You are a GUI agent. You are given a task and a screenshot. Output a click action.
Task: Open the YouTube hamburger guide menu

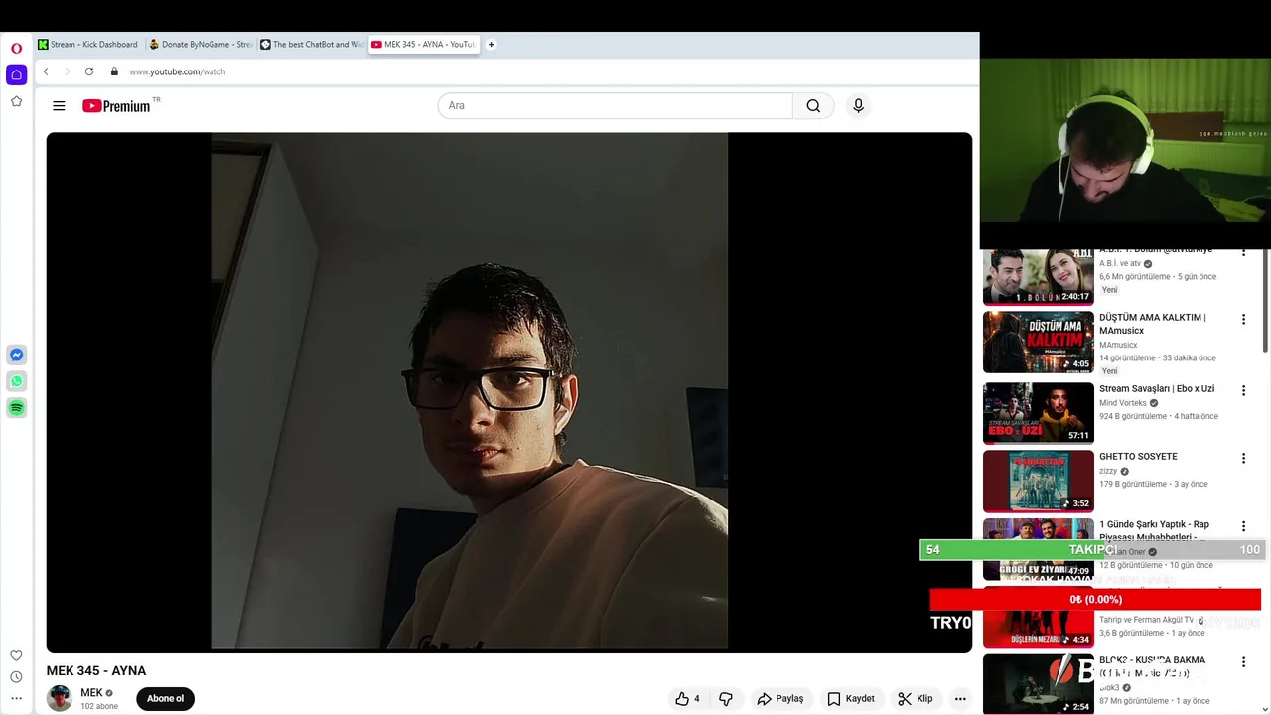[59, 106]
